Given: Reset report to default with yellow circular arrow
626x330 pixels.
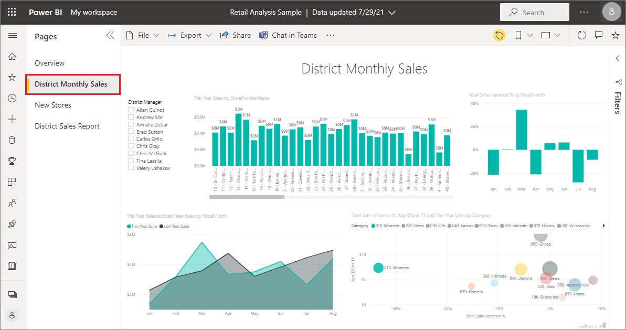Looking at the screenshot, I should point(500,35).
